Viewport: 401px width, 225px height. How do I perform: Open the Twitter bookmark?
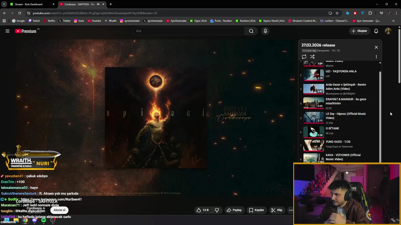tap(65, 21)
